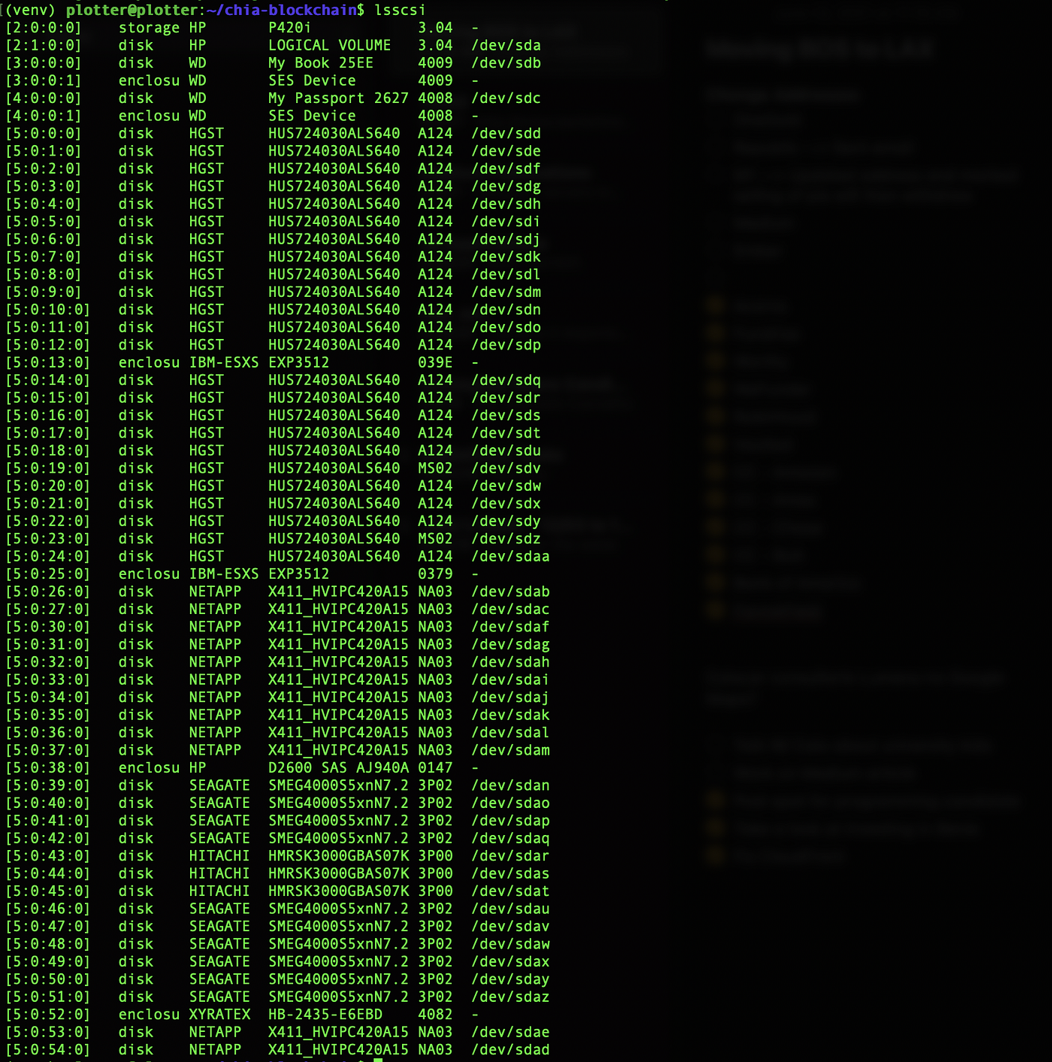Screen dimensions: 1052x1062
Task: Click the "[3:0:0:1]" enclosure address
Action: [44, 80]
